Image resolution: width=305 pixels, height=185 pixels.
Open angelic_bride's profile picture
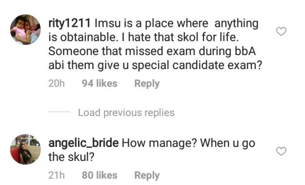click(25, 149)
